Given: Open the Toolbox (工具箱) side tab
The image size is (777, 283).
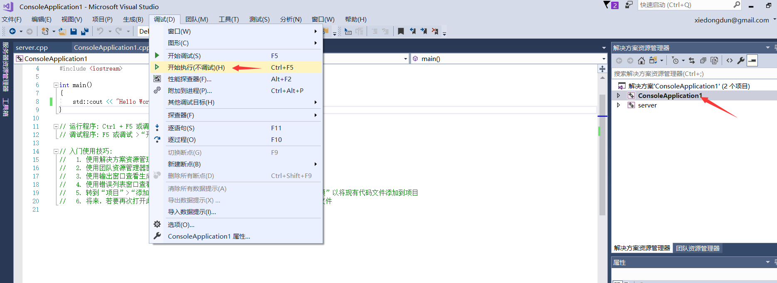Looking at the screenshot, I should [5, 107].
